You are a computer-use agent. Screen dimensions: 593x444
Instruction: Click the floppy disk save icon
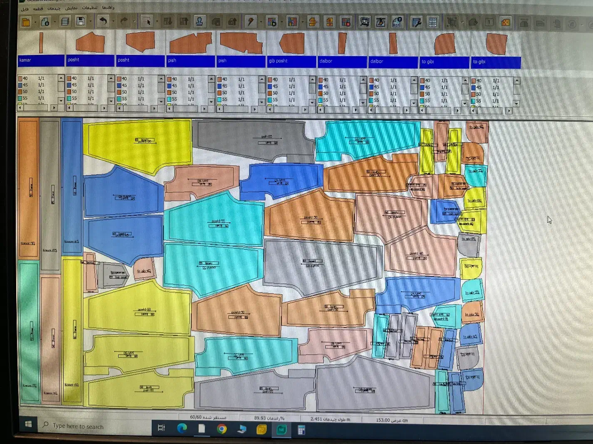[x=81, y=22]
